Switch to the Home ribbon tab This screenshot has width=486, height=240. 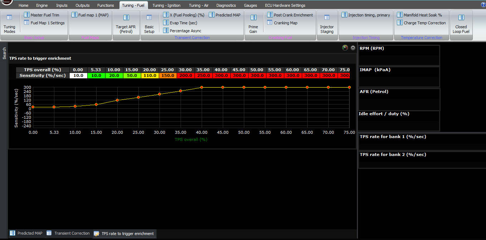[24, 5]
